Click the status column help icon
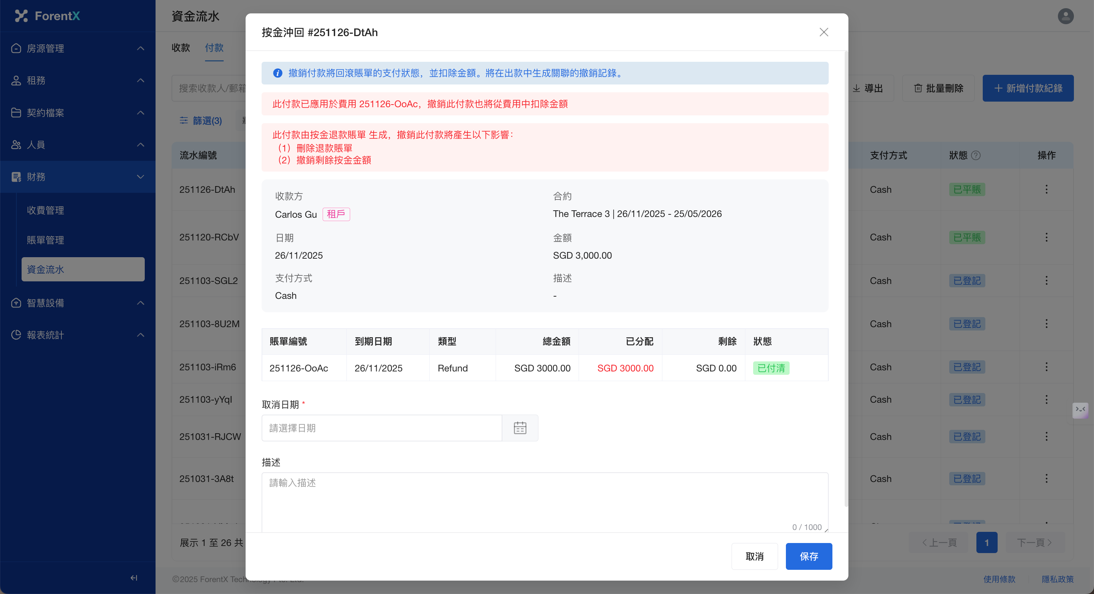This screenshot has width=1094, height=594. pyautogui.click(x=976, y=156)
